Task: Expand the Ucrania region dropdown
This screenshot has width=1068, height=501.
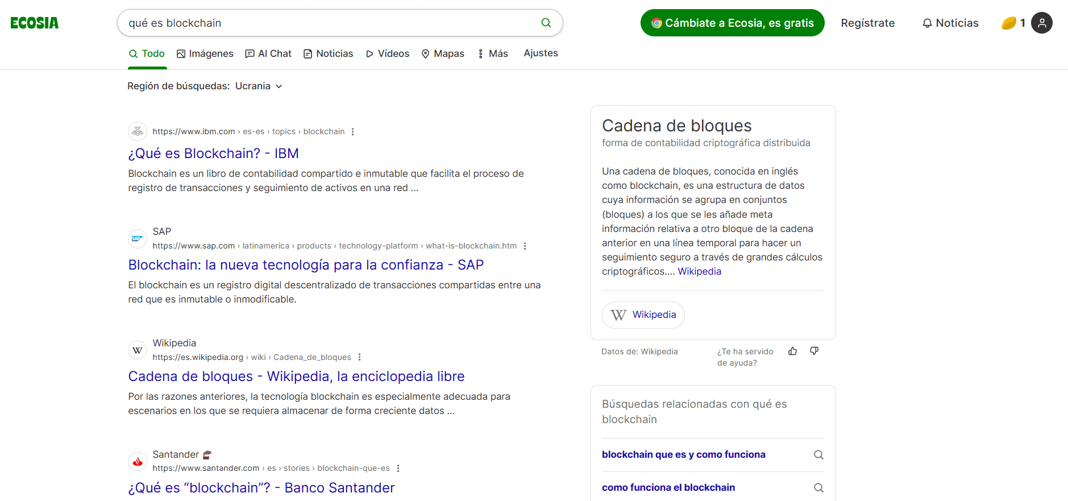Action: coord(259,86)
